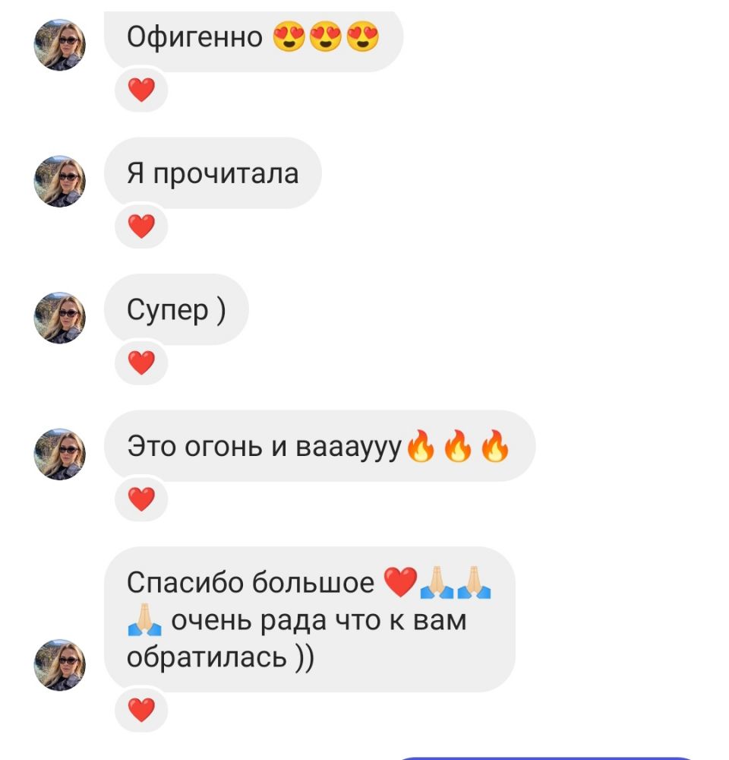Open sender avatar beside "Это огонь" message
The width and height of the screenshot is (729, 760).
point(59,454)
